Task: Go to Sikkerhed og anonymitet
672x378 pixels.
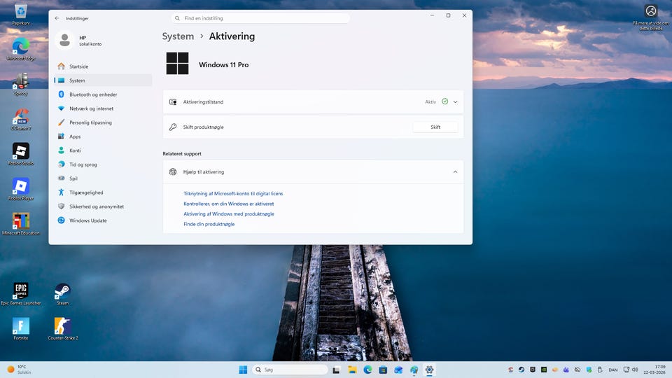Action: tap(97, 206)
